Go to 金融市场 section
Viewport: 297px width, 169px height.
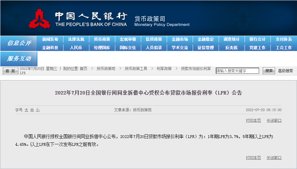[180, 39]
